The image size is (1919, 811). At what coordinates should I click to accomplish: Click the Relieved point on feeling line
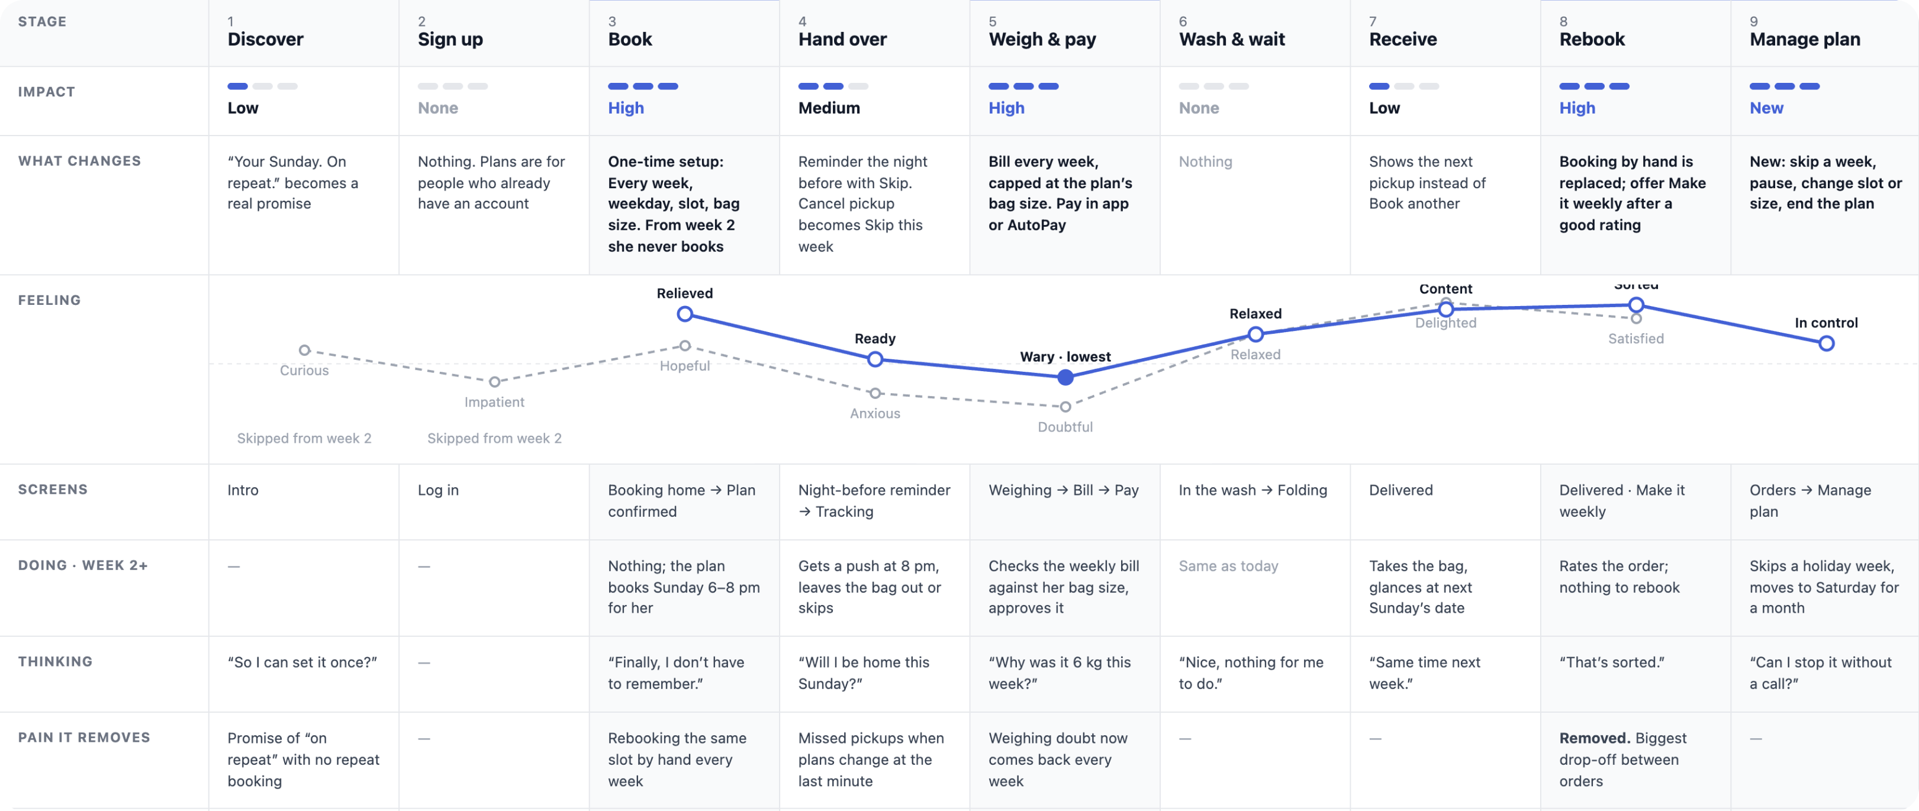pyautogui.click(x=685, y=314)
